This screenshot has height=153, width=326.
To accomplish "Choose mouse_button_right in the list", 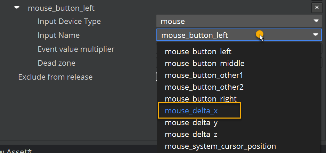I will [x=201, y=99].
